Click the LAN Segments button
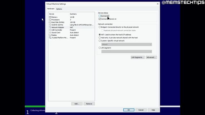The image size is (205, 115). point(137,57)
